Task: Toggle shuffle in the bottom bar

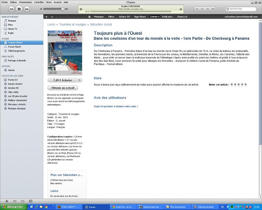Action: (x=15, y=201)
